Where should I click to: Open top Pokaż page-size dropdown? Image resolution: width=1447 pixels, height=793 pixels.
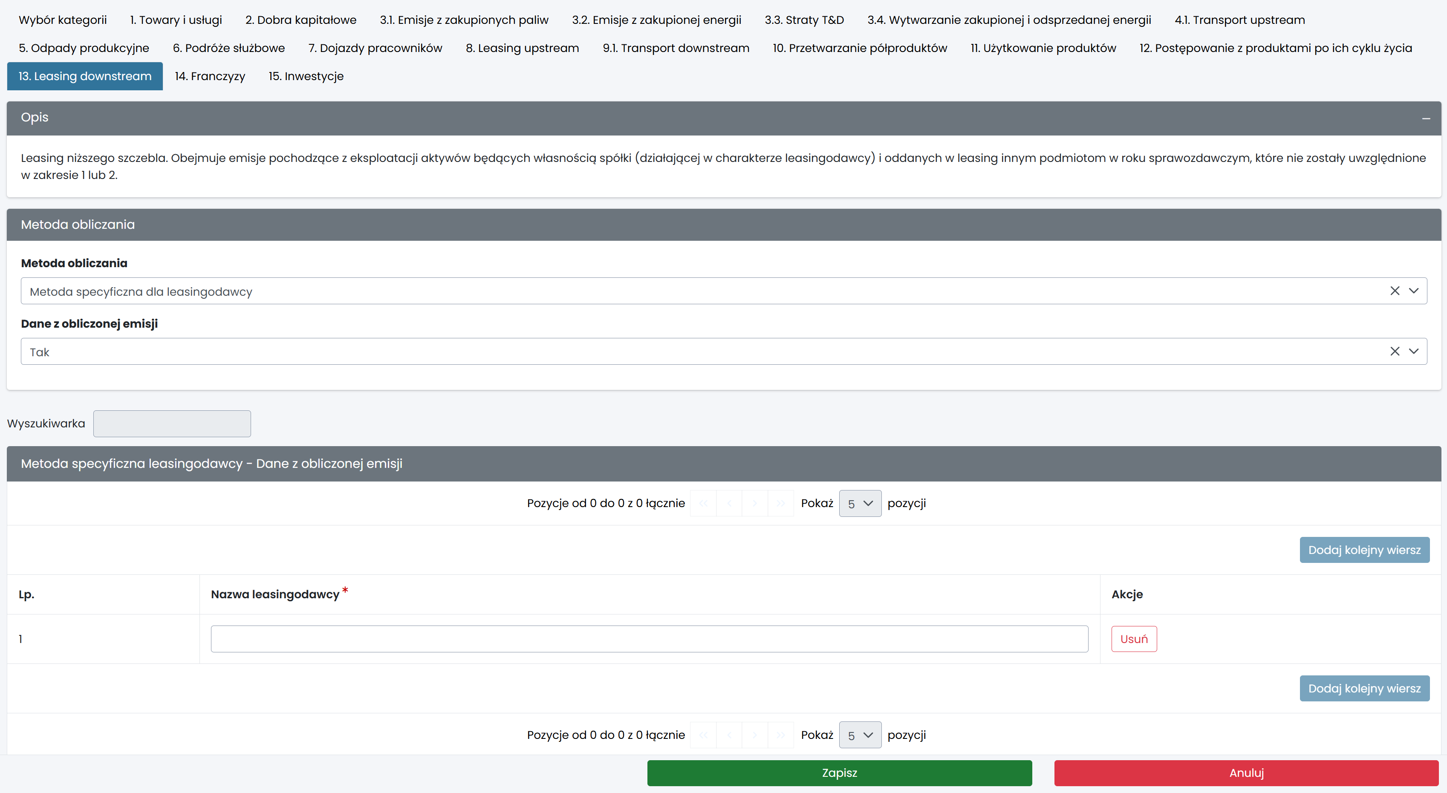pos(859,503)
